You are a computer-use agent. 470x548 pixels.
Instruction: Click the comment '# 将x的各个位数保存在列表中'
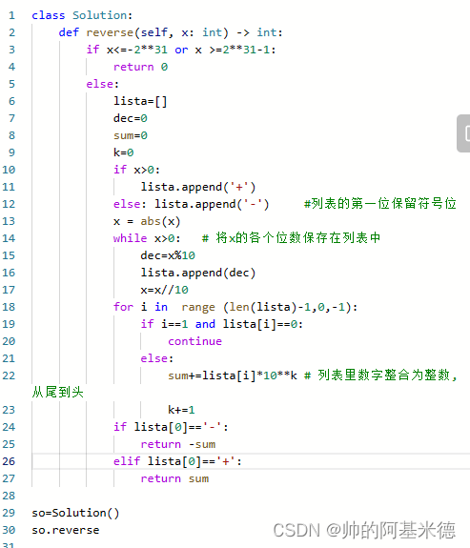pyautogui.click(x=291, y=237)
